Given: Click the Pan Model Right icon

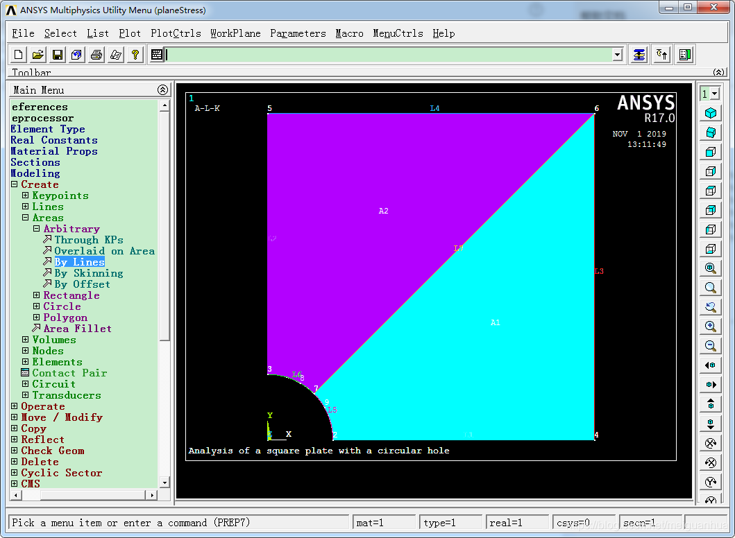Looking at the screenshot, I should pyautogui.click(x=711, y=385).
